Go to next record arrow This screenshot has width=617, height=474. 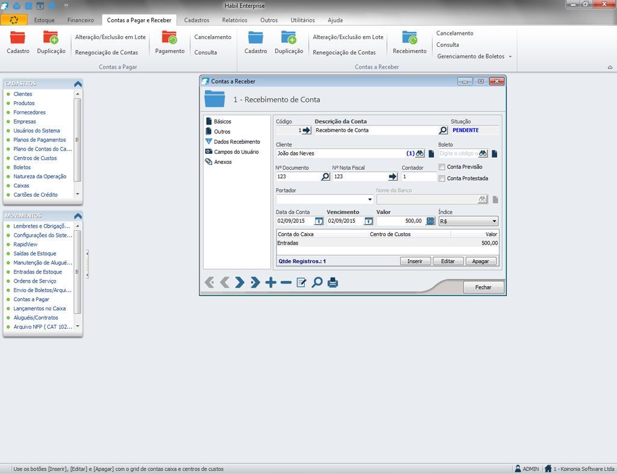coord(240,282)
